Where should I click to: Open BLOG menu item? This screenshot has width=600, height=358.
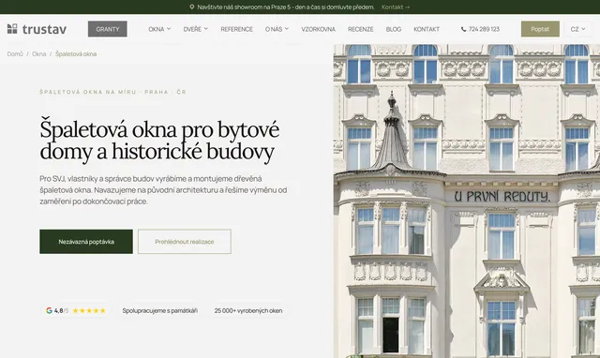[x=394, y=29]
